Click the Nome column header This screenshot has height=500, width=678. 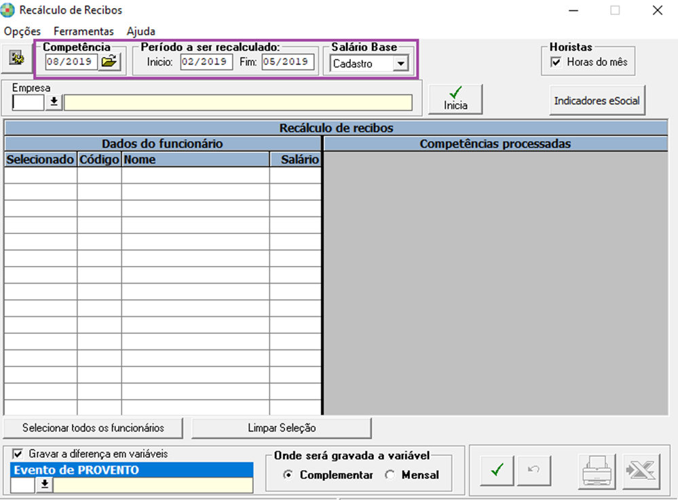[195, 159]
